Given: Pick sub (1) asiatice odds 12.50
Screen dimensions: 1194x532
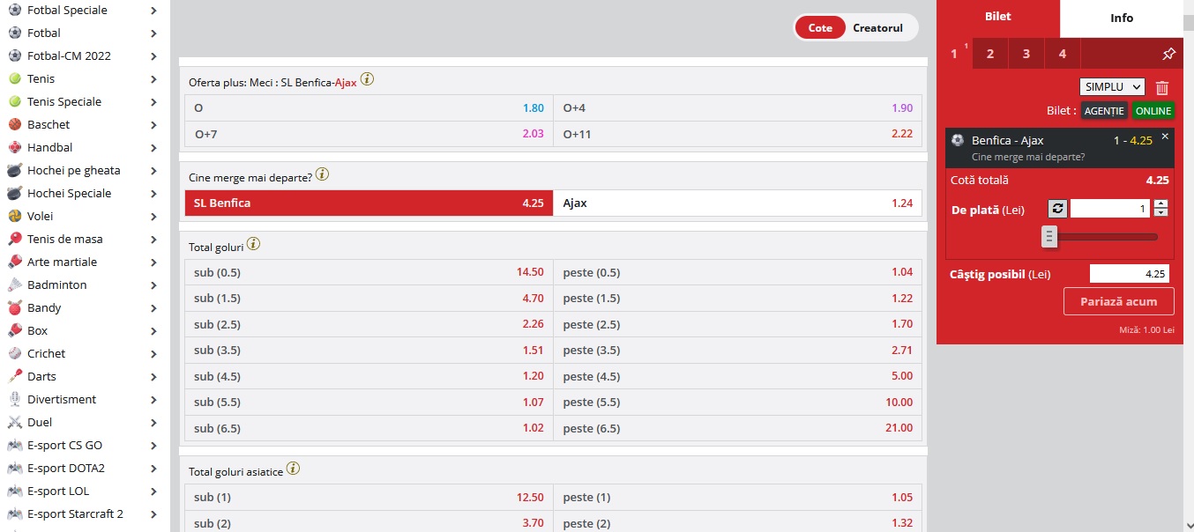Looking at the screenshot, I should (369, 497).
